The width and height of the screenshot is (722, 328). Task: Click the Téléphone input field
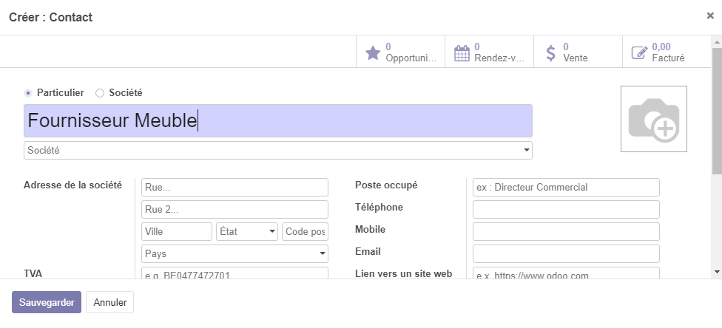click(566, 210)
